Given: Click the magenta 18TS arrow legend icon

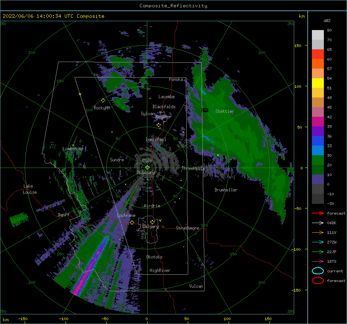Looking at the screenshot, I should pyautogui.click(x=318, y=262).
